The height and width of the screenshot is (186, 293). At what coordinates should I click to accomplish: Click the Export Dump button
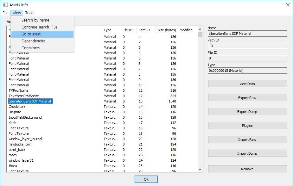click(247, 111)
